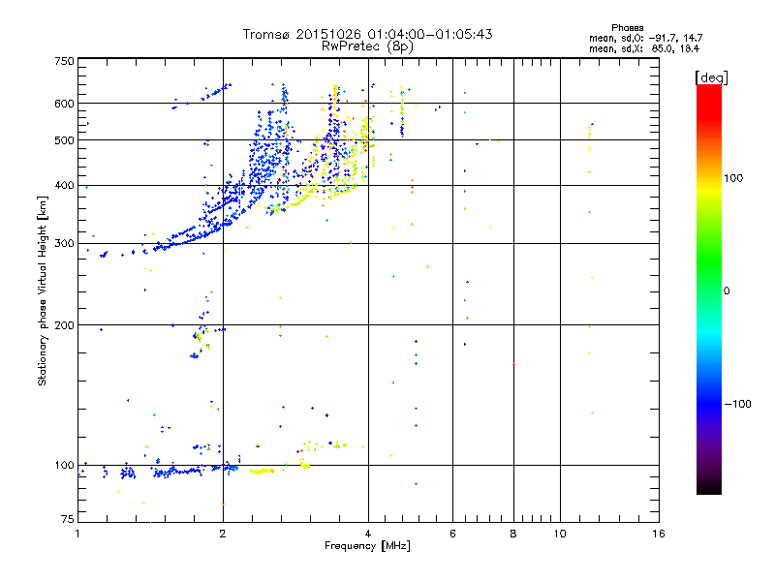Click the y-axis tick label '750'
The width and height of the screenshot is (775, 581).
click(x=64, y=61)
